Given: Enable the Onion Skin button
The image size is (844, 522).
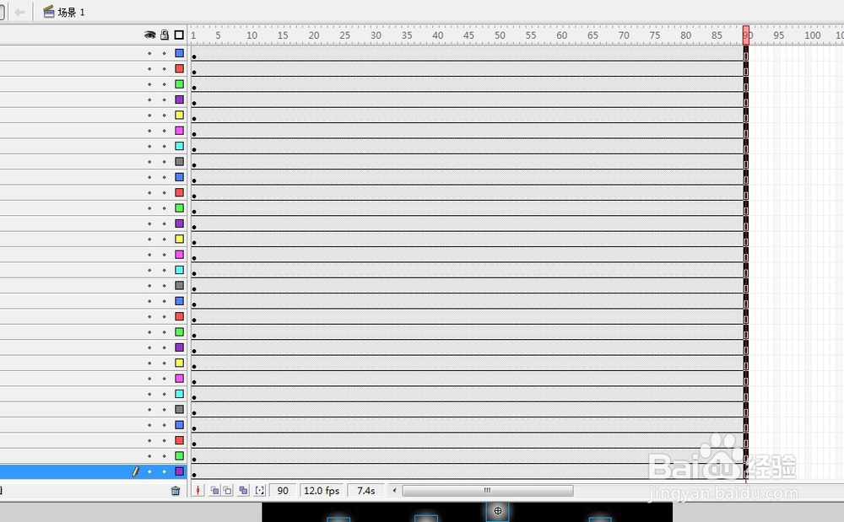Looking at the screenshot, I should pos(214,490).
